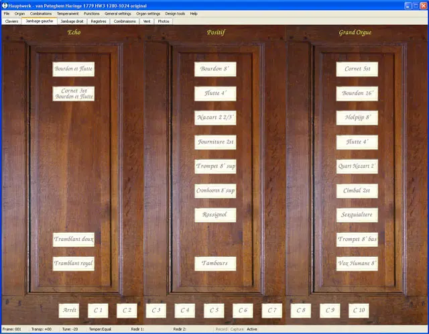Enable the Bourdon et flutte Echo stop
429x334 pixels.
point(74,69)
